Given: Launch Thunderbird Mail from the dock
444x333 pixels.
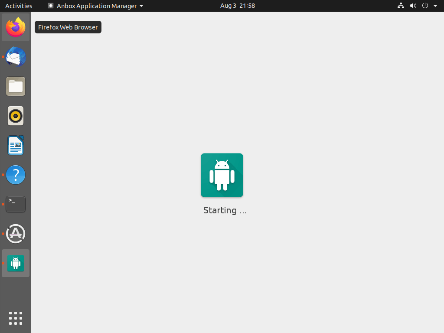Looking at the screenshot, I should (x=16, y=57).
